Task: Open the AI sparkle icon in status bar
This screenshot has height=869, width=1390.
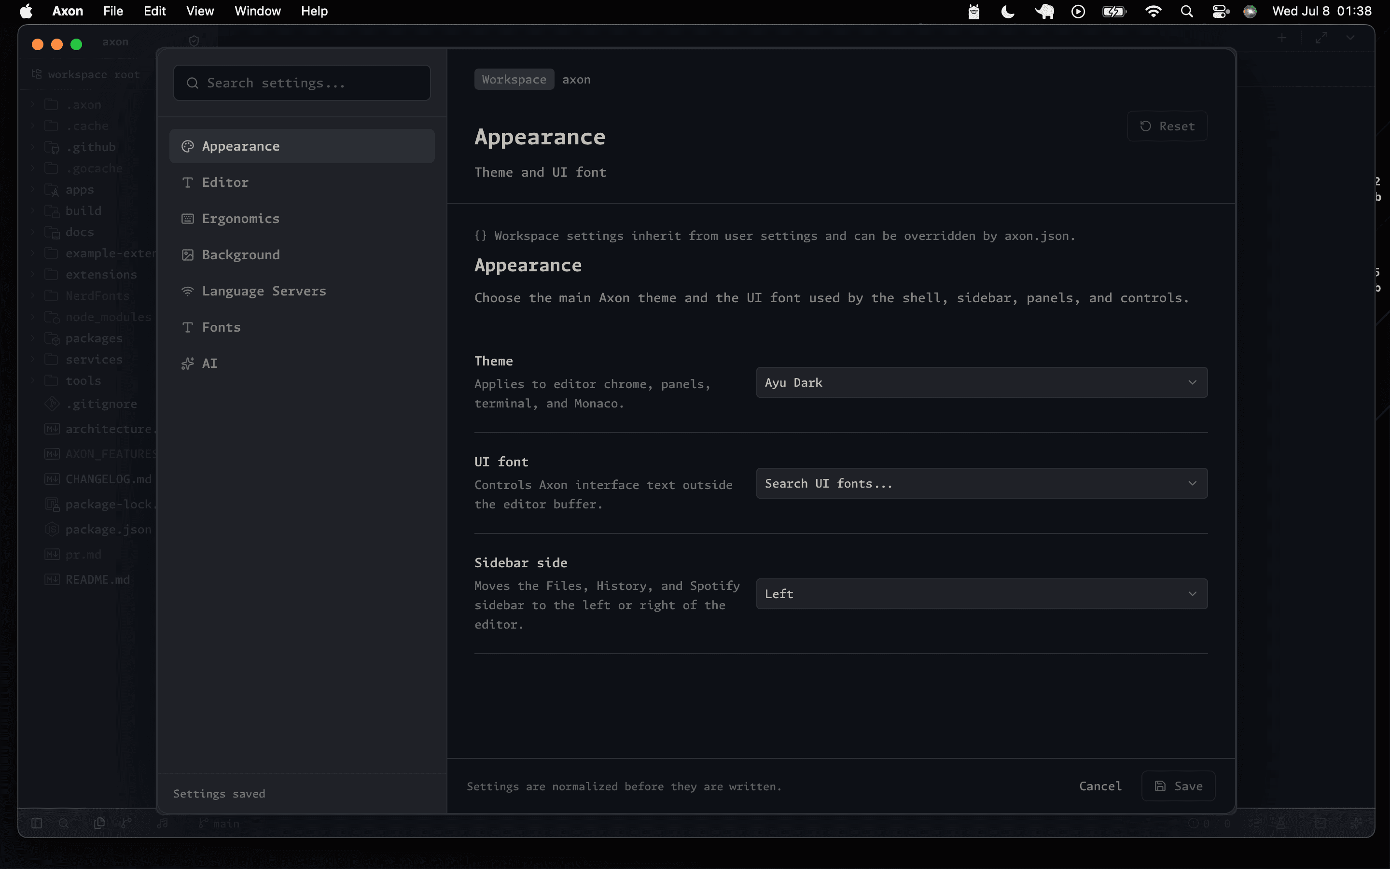Action: pos(1356,823)
